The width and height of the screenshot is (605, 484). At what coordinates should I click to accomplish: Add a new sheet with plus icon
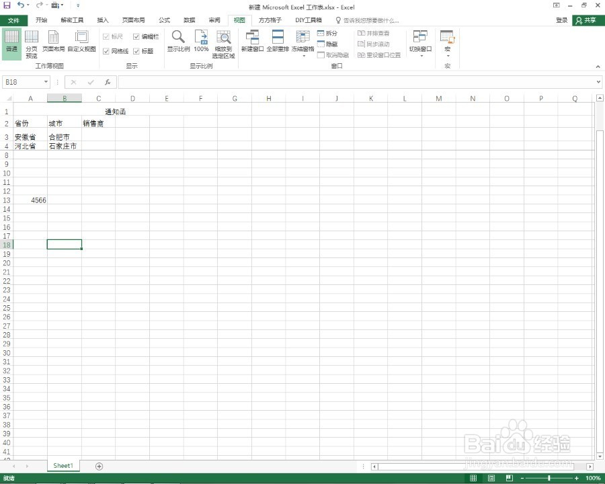[x=99, y=467]
